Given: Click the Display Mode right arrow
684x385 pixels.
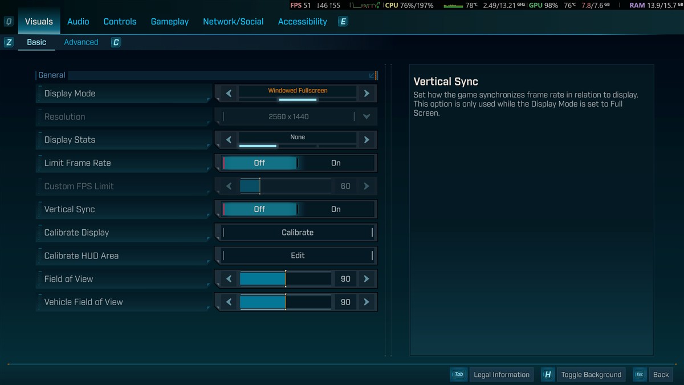Looking at the screenshot, I should (x=367, y=94).
